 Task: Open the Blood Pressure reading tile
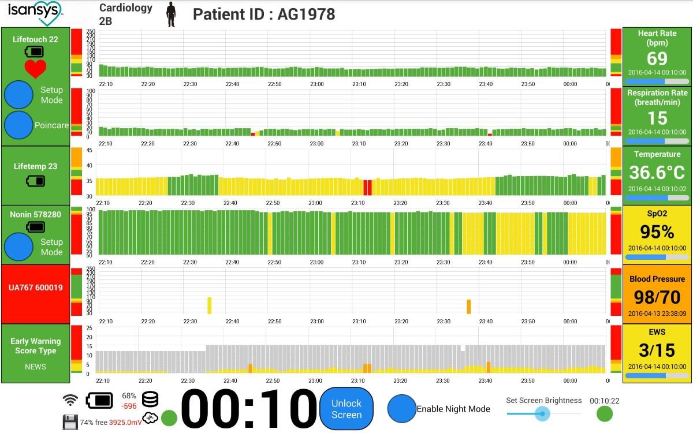click(x=657, y=293)
